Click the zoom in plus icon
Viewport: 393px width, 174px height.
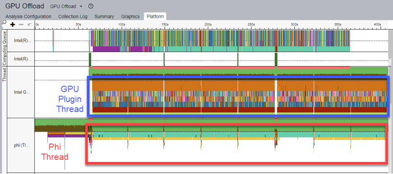click(13, 25)
